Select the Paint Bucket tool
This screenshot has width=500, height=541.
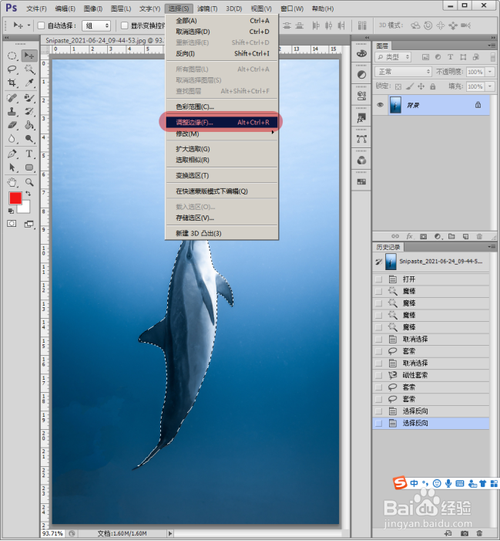[x=29, y=125]
